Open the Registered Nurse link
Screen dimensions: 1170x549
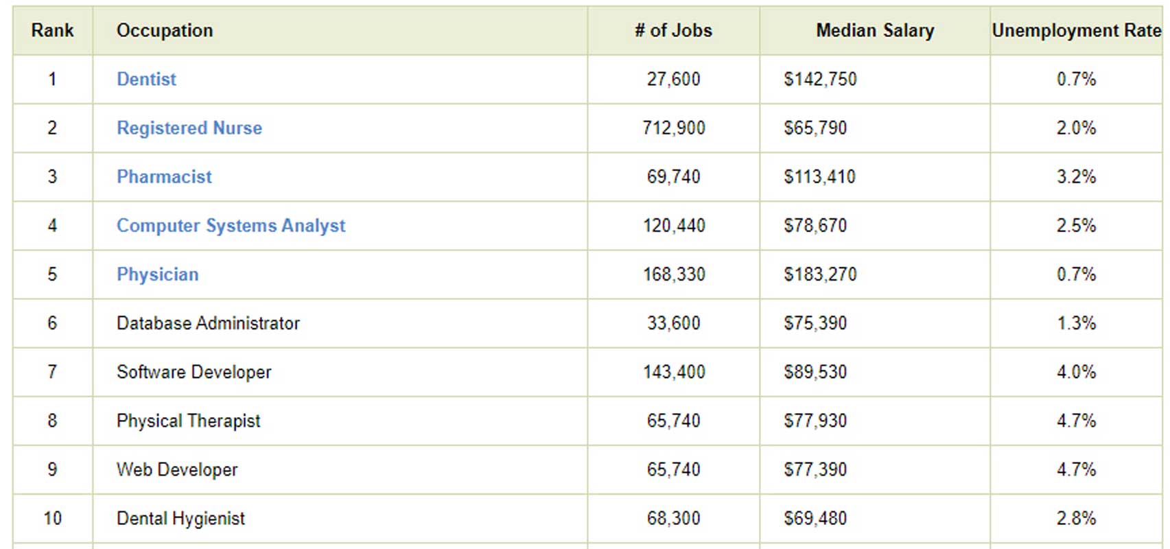(x=189, y=128)
